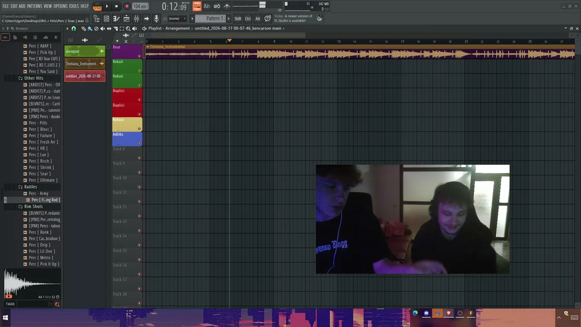
Task: Click the FL Studio update notification icon
Action: [320, 18]
